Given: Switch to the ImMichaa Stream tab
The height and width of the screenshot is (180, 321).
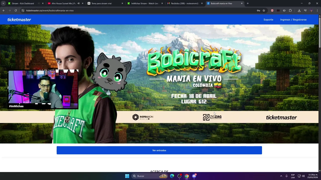Looking at the screenshot, I should pos(145,3).
